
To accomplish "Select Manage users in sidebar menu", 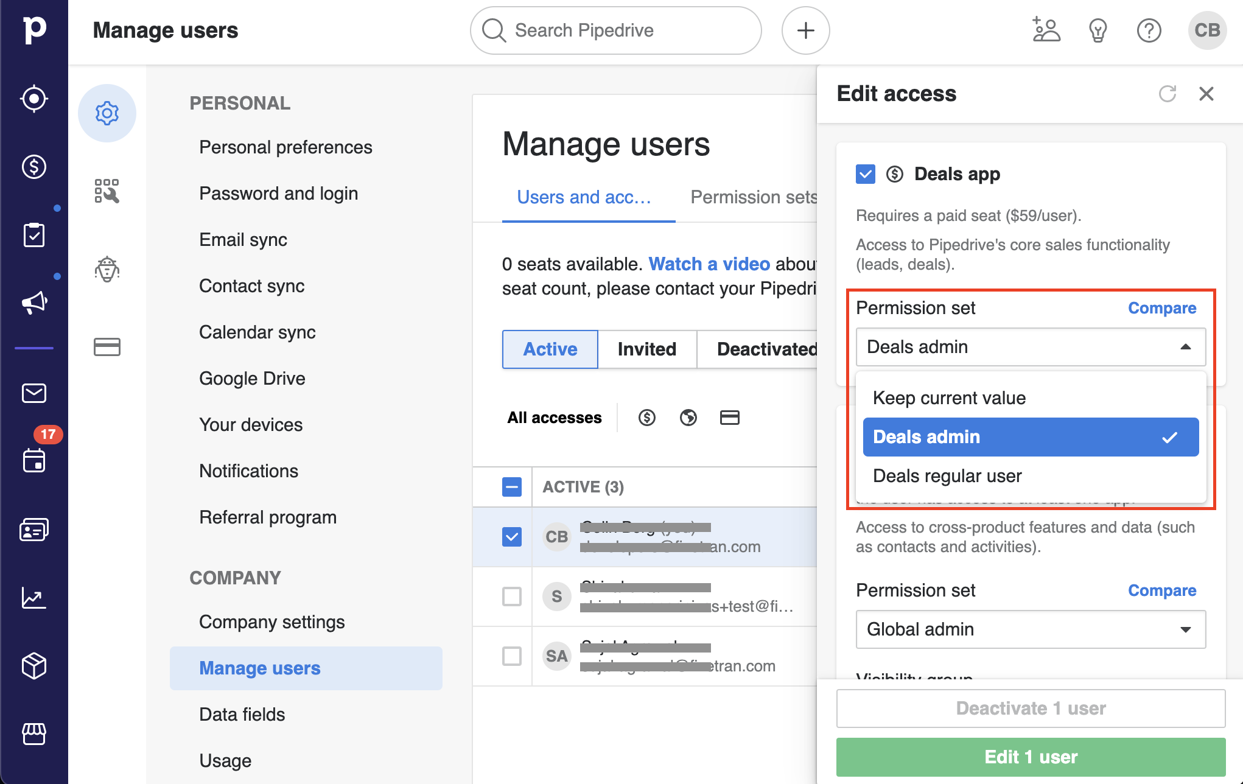I will [306, 668].
